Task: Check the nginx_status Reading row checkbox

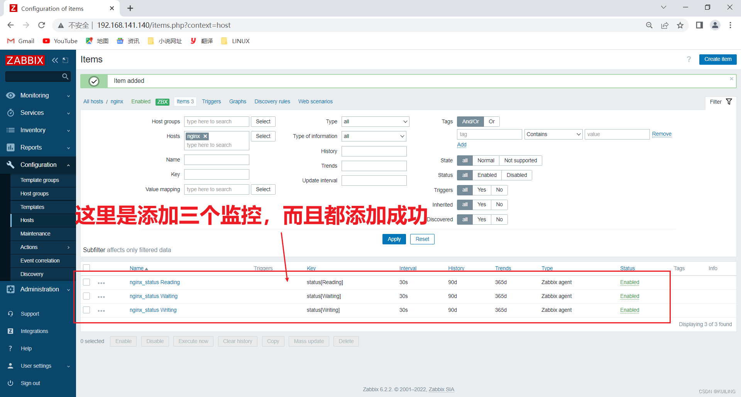Action: pyautogui.click(x=86, y=282)
